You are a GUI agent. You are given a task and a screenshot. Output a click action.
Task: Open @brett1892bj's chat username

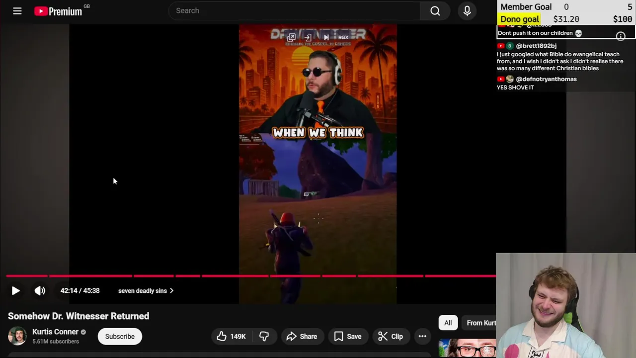pos(536,46)
